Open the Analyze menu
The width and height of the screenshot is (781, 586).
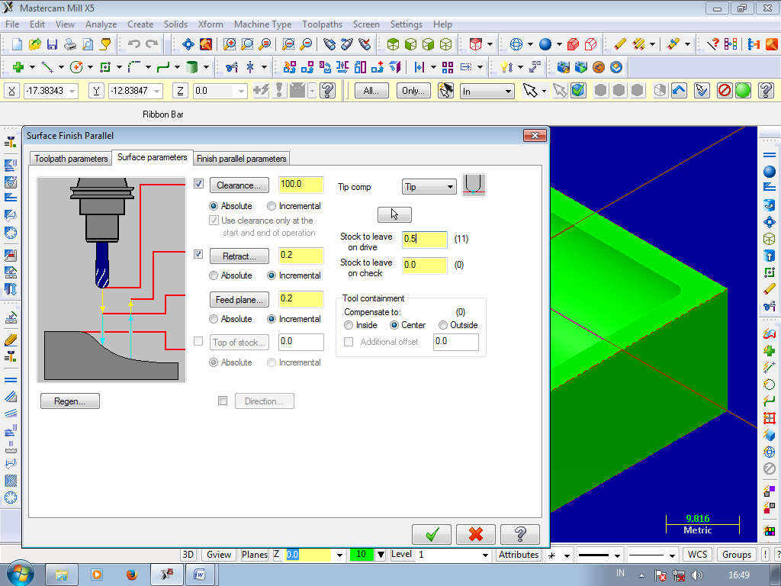click(x=101, y=24)
